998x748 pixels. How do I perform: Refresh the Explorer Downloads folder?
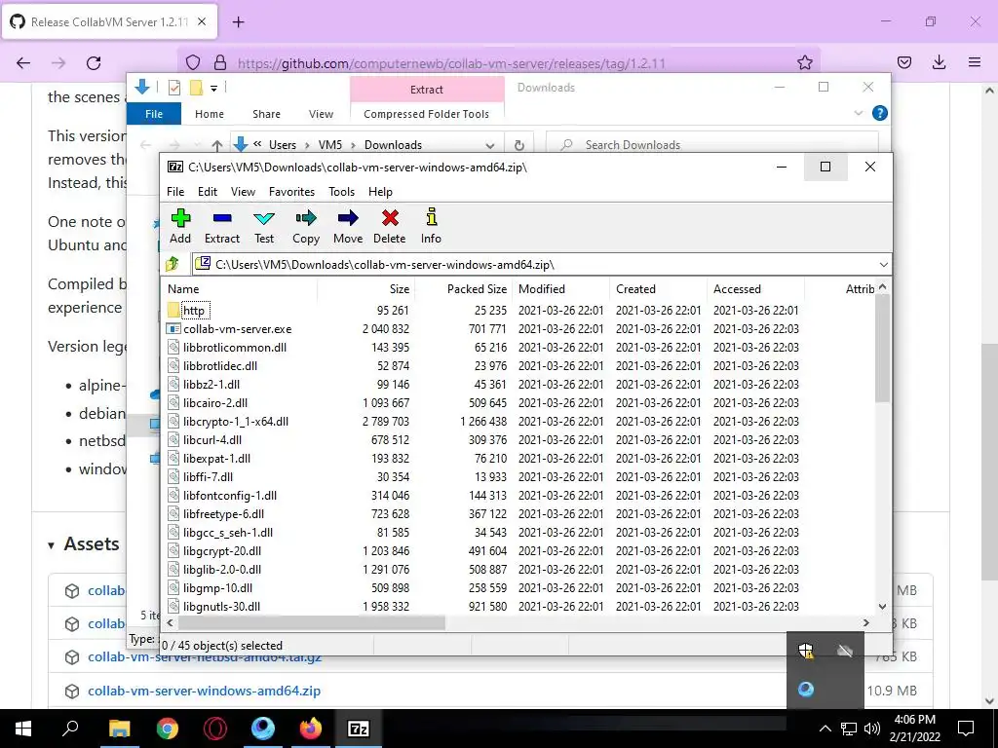(x=518, y=145)
